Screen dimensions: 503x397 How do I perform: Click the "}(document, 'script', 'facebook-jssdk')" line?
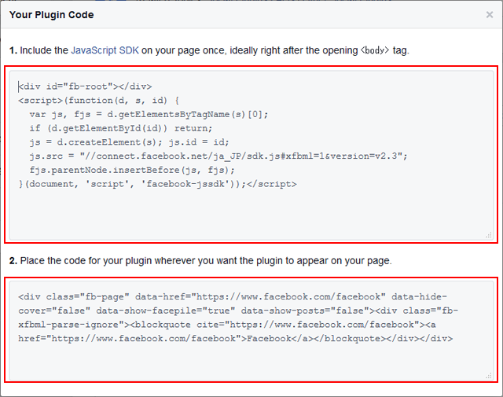pyautogui.click(x=157, y=184)
